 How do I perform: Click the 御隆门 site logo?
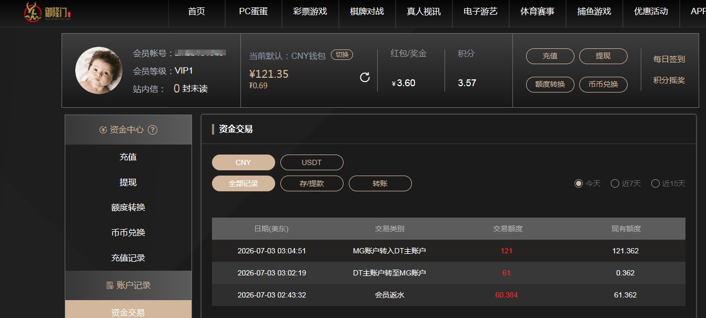[x=47, y=12]
